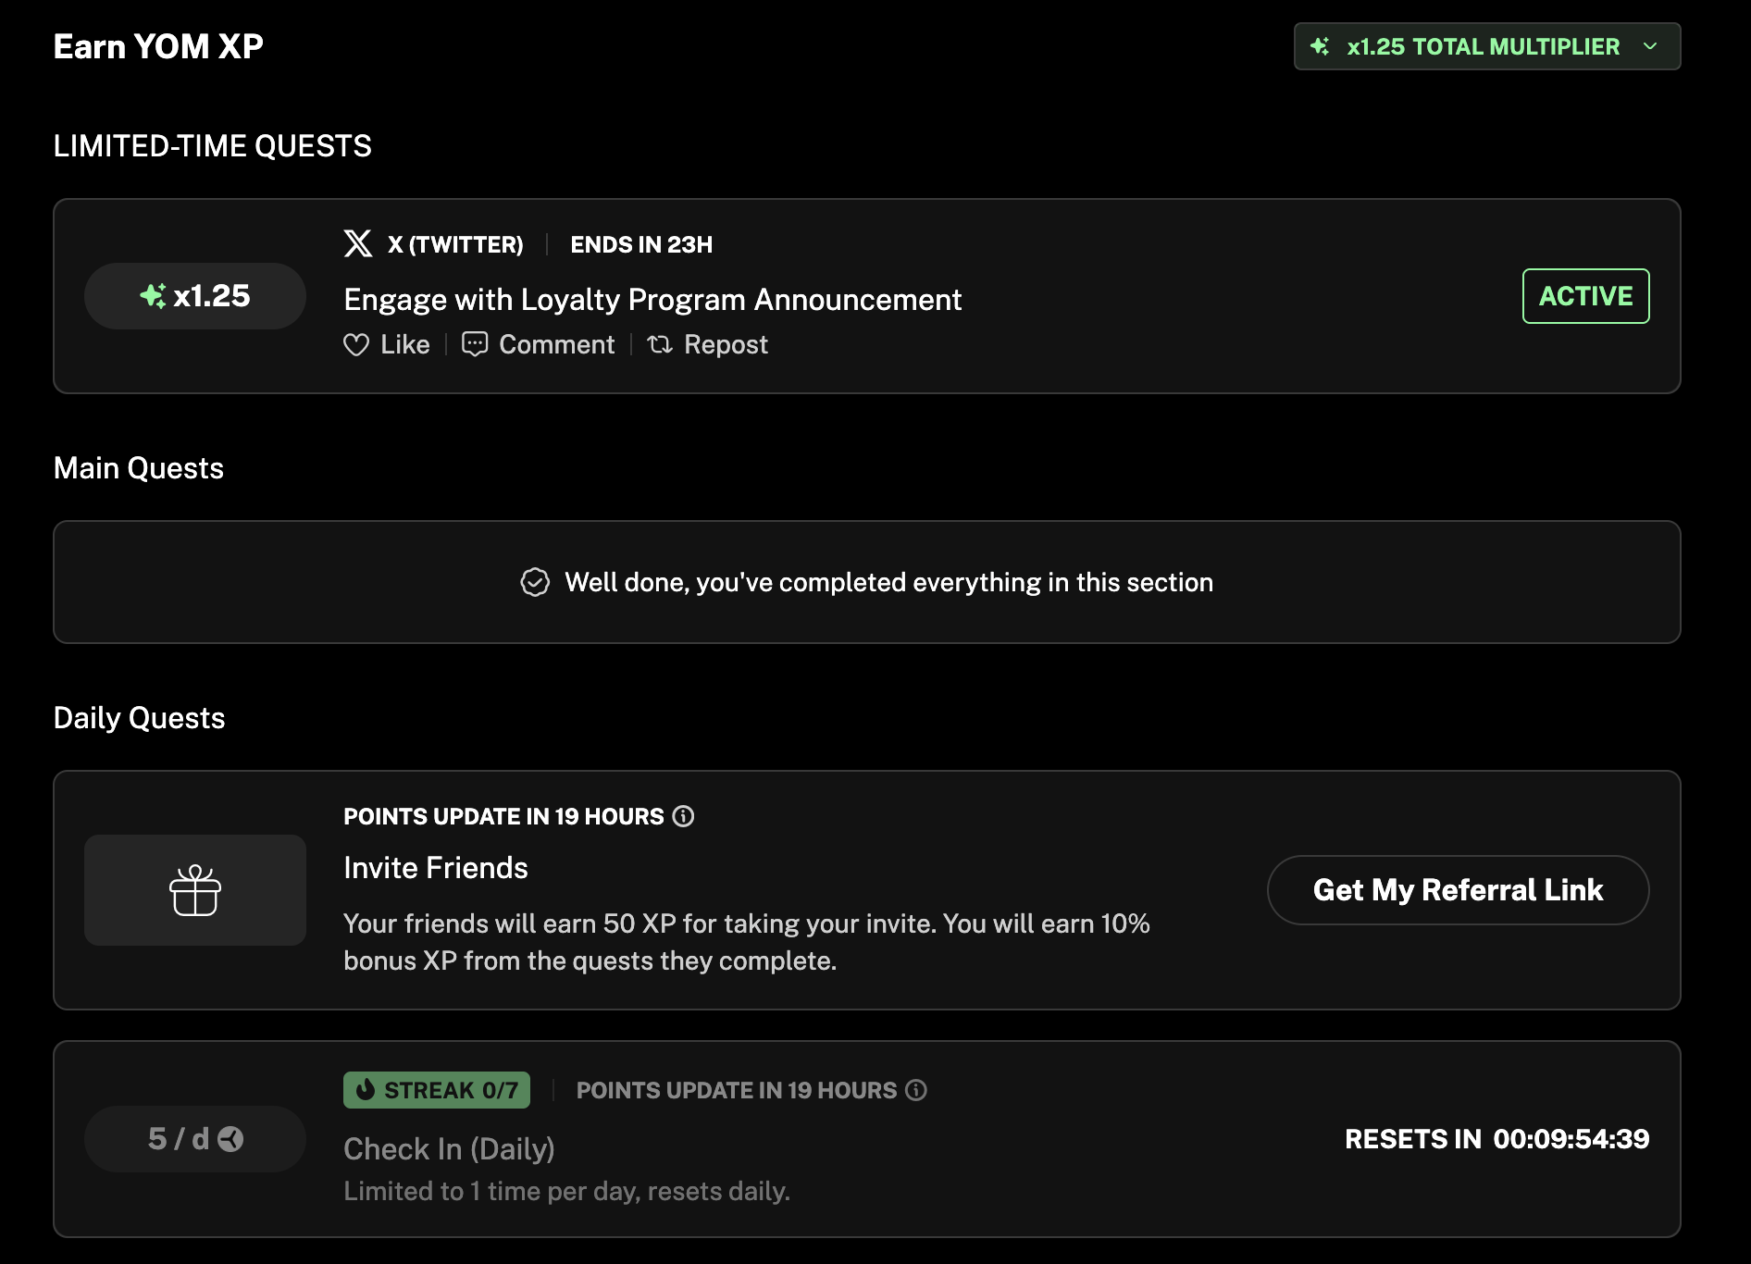Click the x1.25 quest multiplier pill

(x=195, y=296)
